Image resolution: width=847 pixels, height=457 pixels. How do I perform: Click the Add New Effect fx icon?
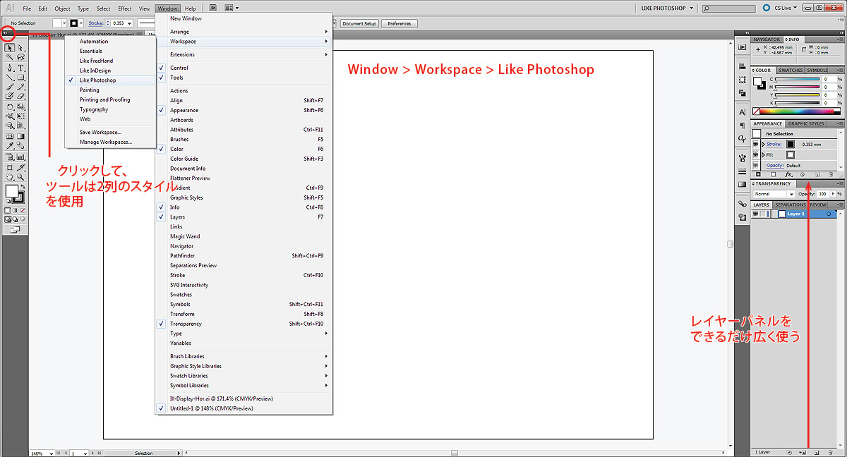pos(788,174)
